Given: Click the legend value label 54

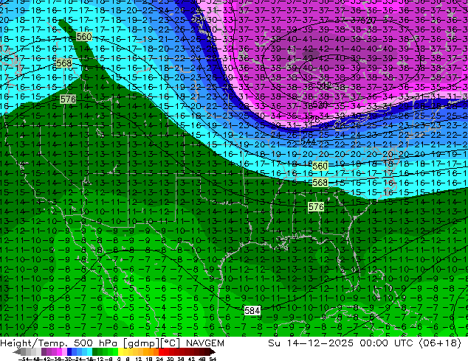Looking at the screenshot, I should point(213,359).
